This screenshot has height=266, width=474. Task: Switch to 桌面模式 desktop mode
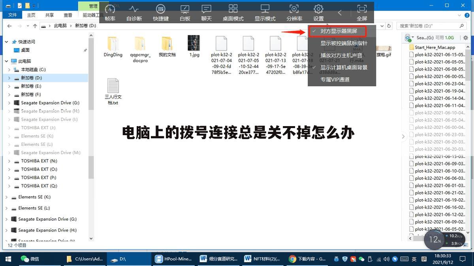(233, 12)
